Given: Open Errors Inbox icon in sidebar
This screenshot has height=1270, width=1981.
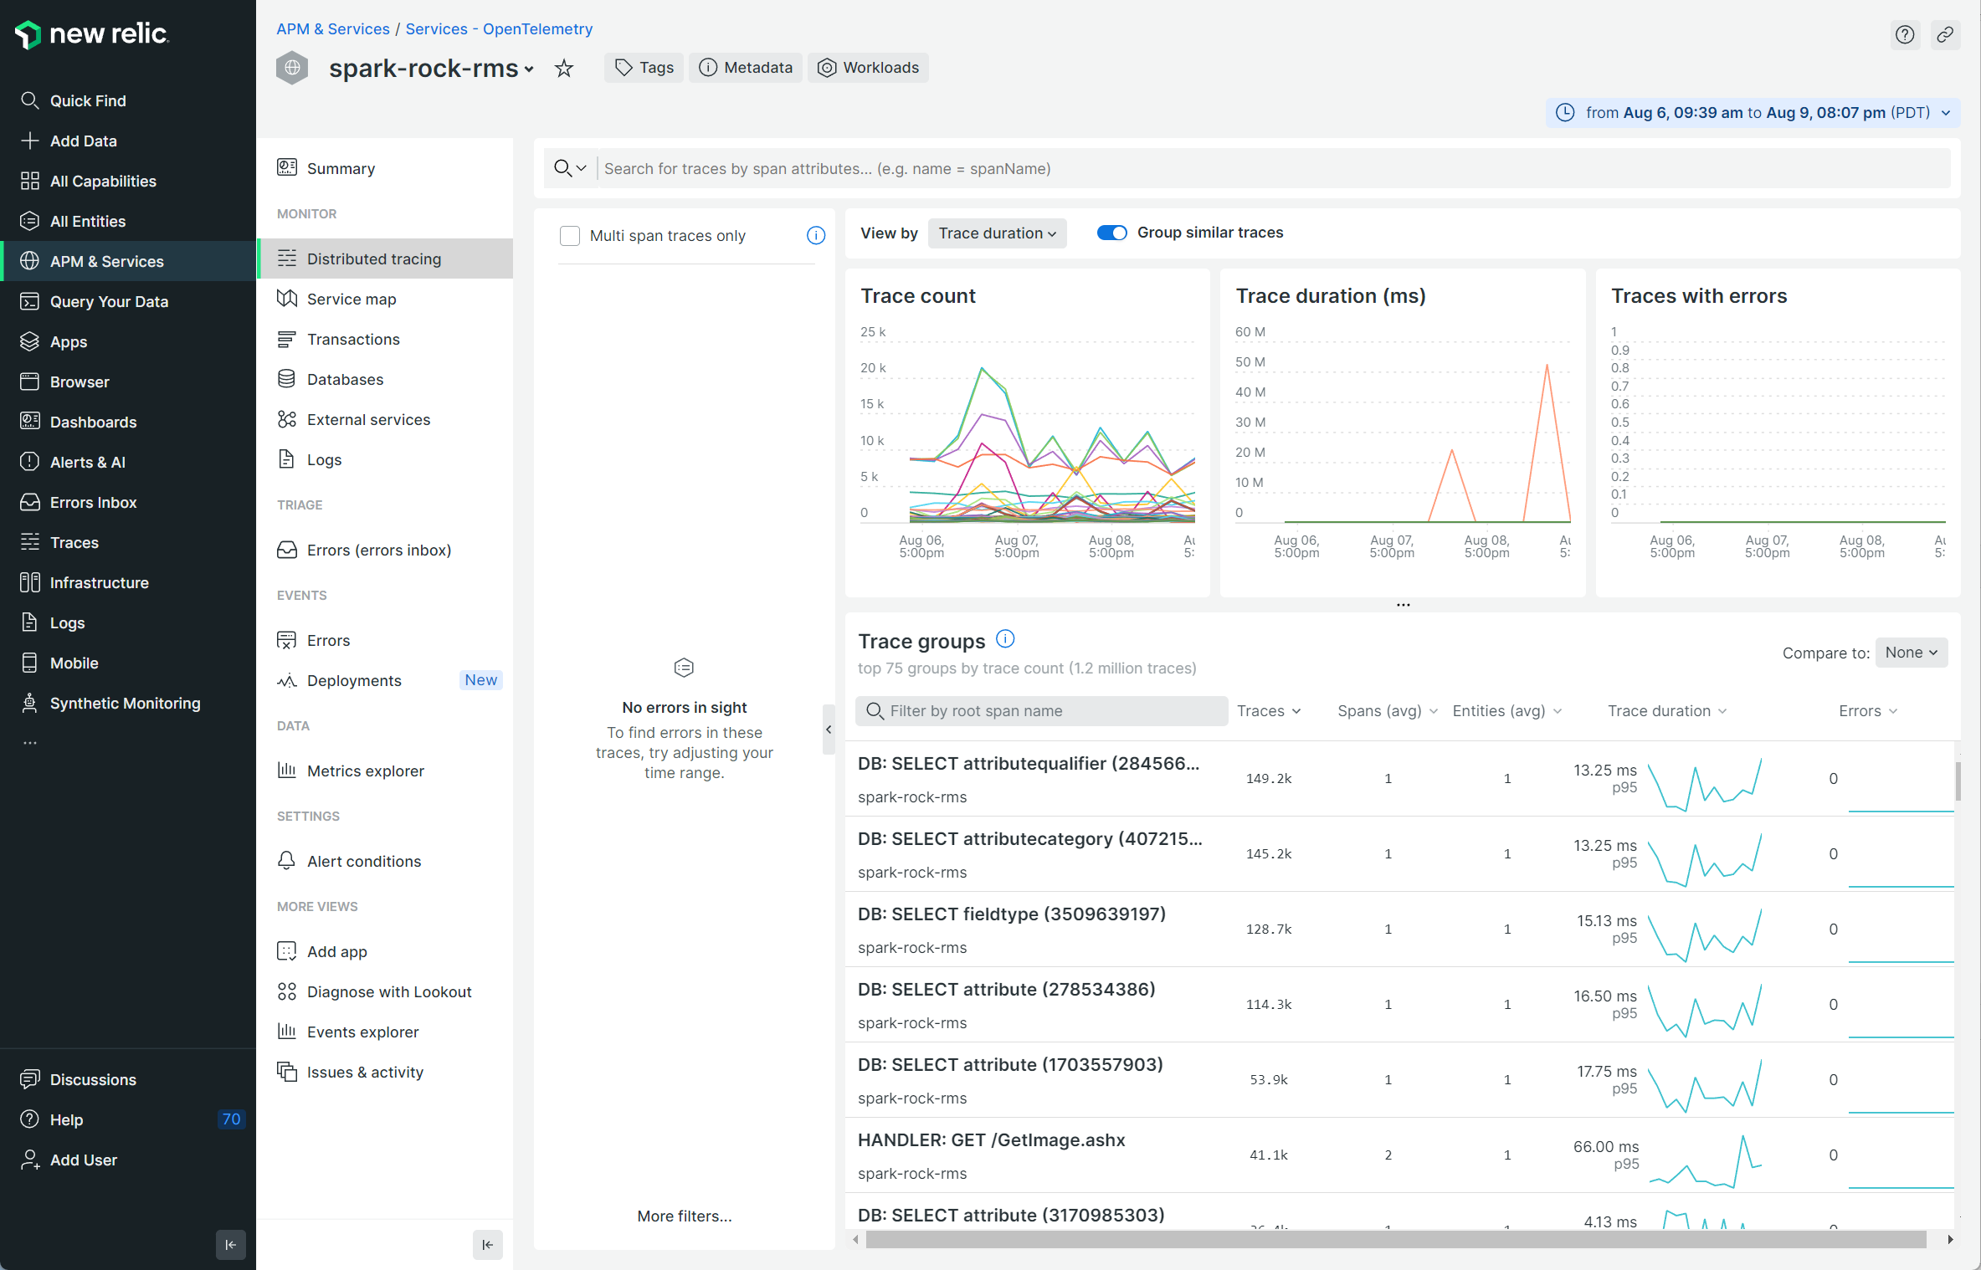Looking at the screenshot, I should click(29, 502).
